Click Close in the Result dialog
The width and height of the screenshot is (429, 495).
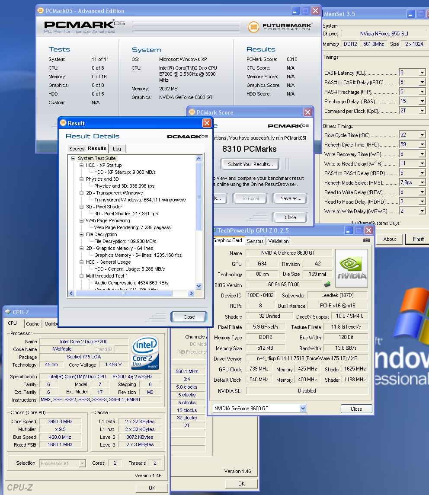point(189,316)
